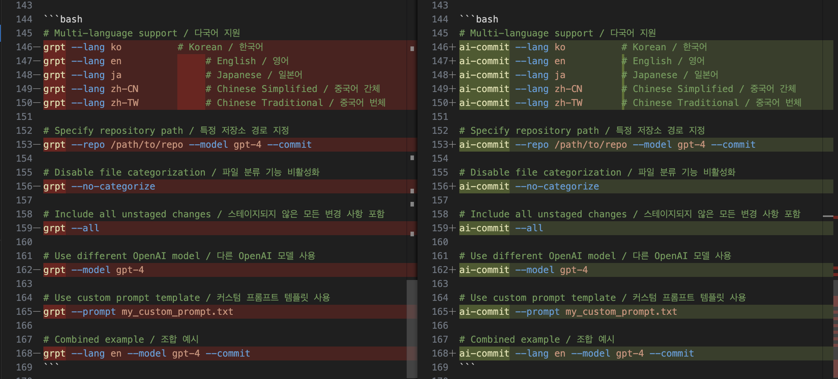Click "# Chinese Traditional" comment in left pane
Screen dimensions: 838x379
264,103
